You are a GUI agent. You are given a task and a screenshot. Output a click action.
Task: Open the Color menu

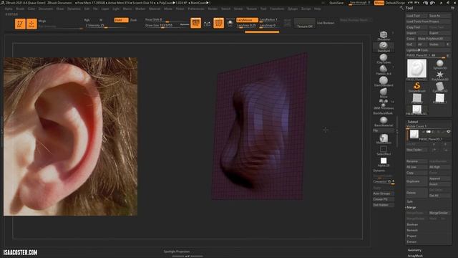(31, 9)
